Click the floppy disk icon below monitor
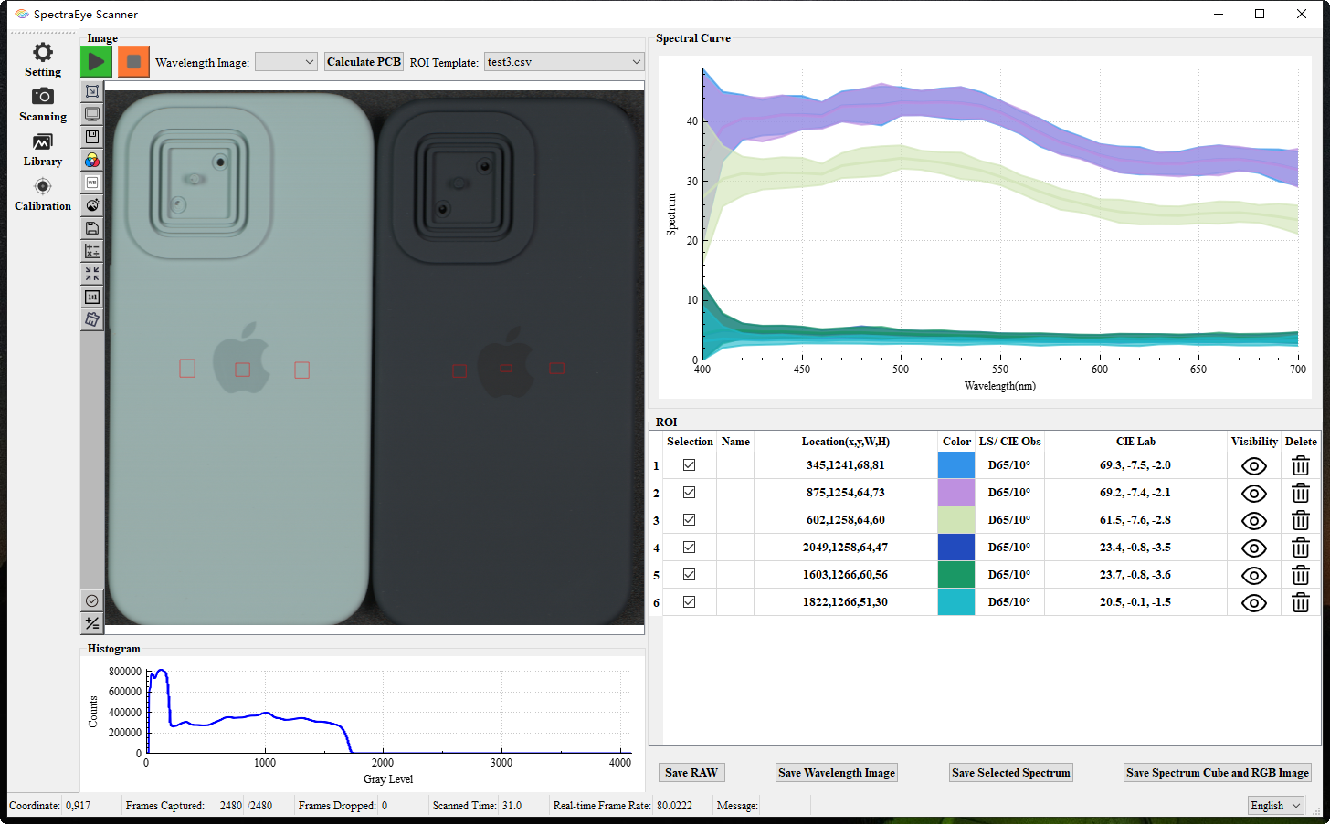Viewport: 1330px width, 824px height. point(92,137)
